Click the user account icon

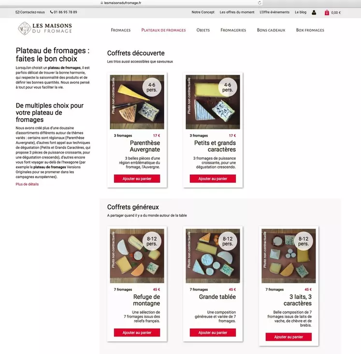314,13
